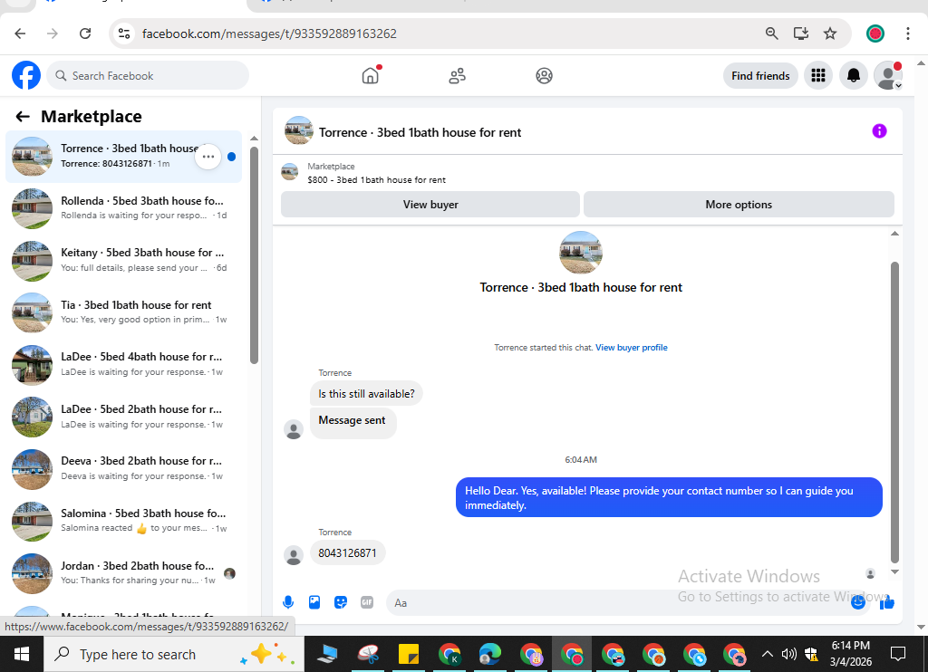Open the emoji picker in message box
The width and height of the screenshot is (928, 672).
[858, 603]
